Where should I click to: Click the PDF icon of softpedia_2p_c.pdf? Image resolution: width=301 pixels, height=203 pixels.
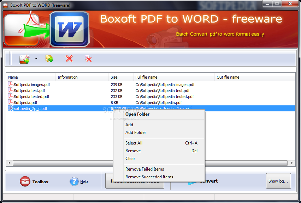point(11,109)
